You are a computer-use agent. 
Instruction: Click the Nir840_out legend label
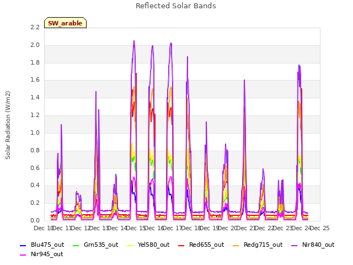(x=318, y=245)
